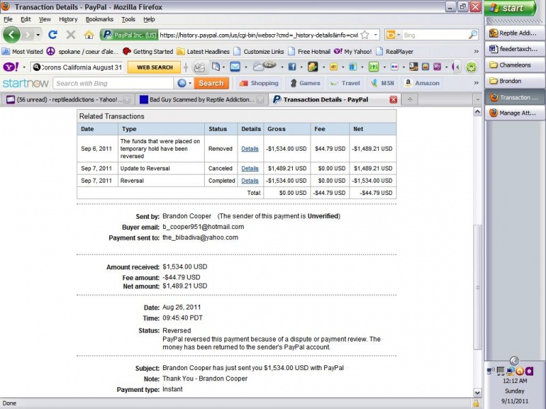Open Details link for Update to Reversal row

pyautogui.click(x=250, y=168)
